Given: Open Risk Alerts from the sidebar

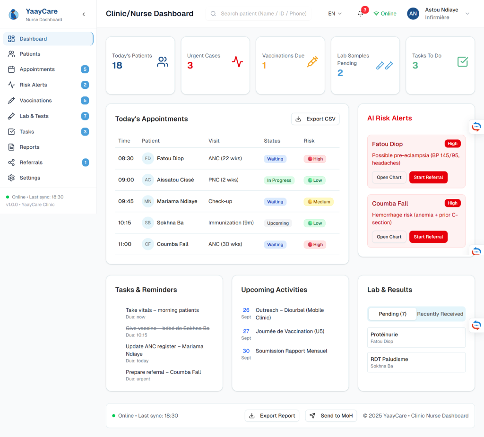Looking at the screenshot, I should point(33,85).
